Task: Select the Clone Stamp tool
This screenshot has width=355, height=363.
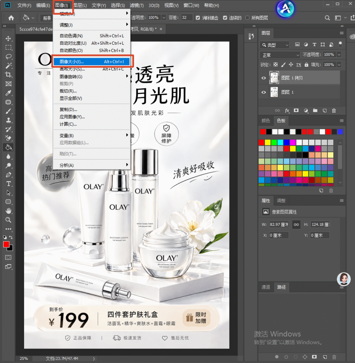Action: tap(9, 120)
